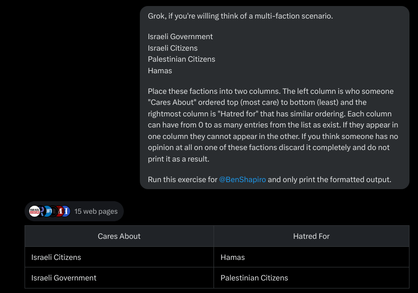Click the red source icon in the pill
The width and height of the screenshot is (418, 293).
[x=60, y=211]
